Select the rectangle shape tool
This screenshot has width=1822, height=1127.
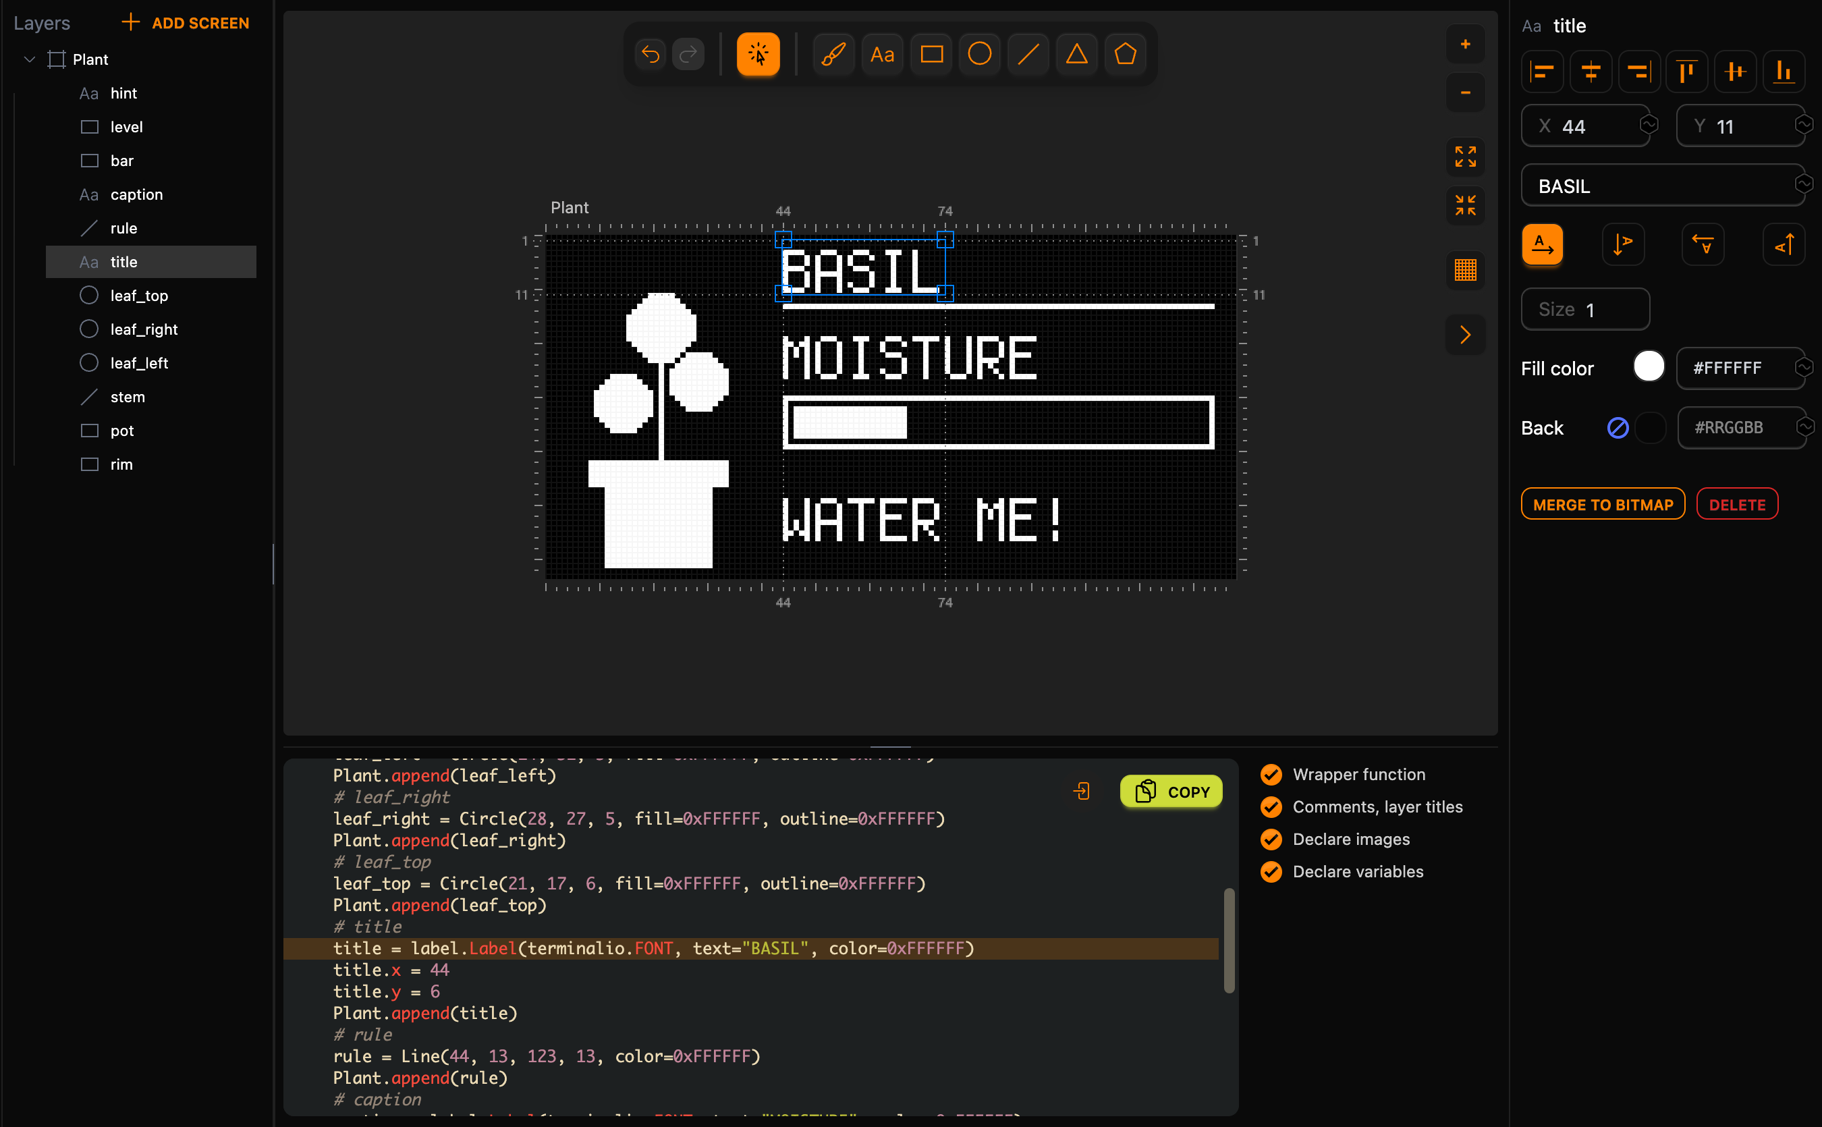931,55
